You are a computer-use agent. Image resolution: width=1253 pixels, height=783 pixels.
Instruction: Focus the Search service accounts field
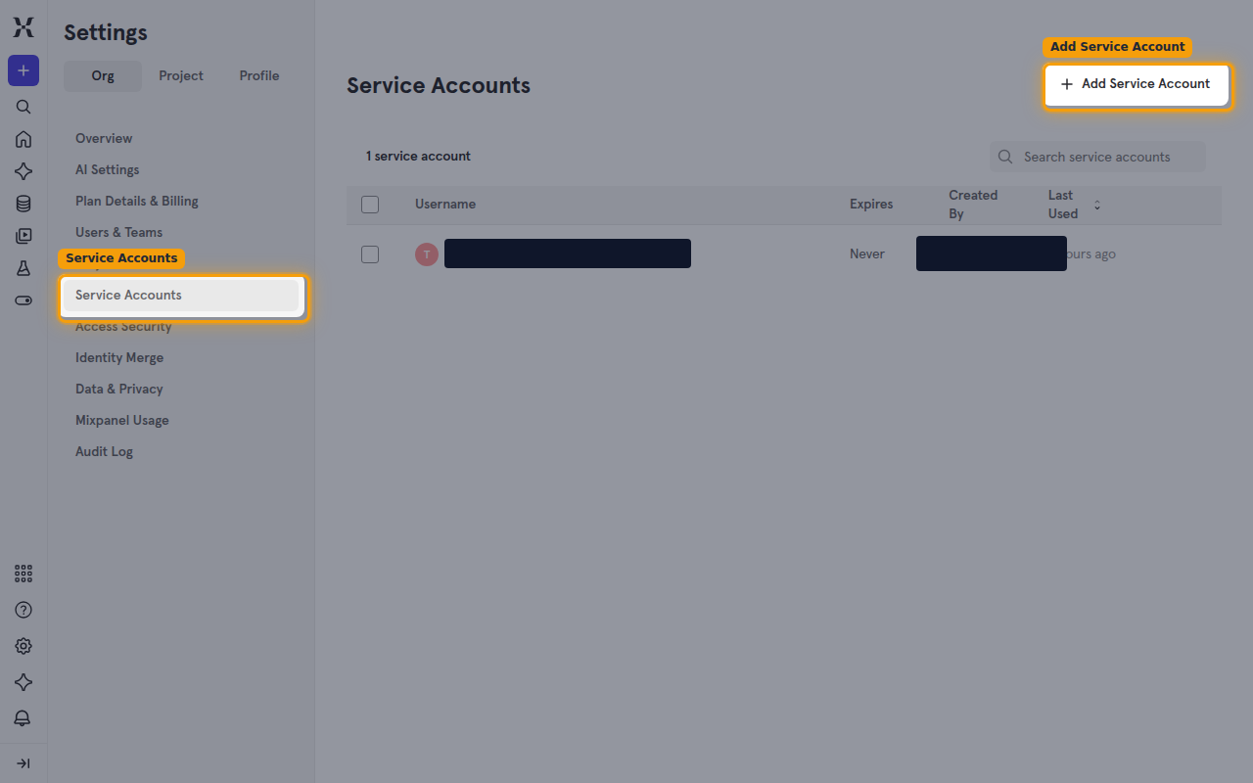point(1097,157)
